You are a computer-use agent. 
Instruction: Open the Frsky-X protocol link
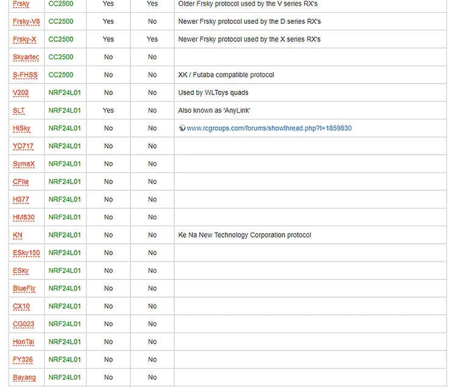[x=25, y=40]
